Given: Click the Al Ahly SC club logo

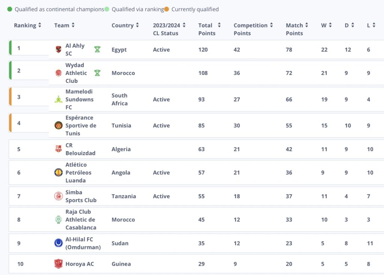Looking at the screenshot, I should coord(58,50).
